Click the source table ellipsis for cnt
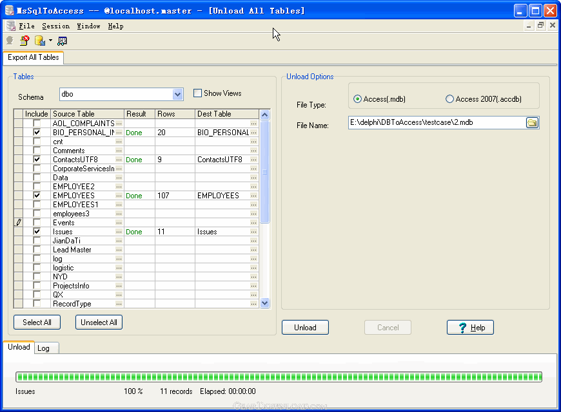The height and width of the screenshot is (412, 561). [119, 142]
